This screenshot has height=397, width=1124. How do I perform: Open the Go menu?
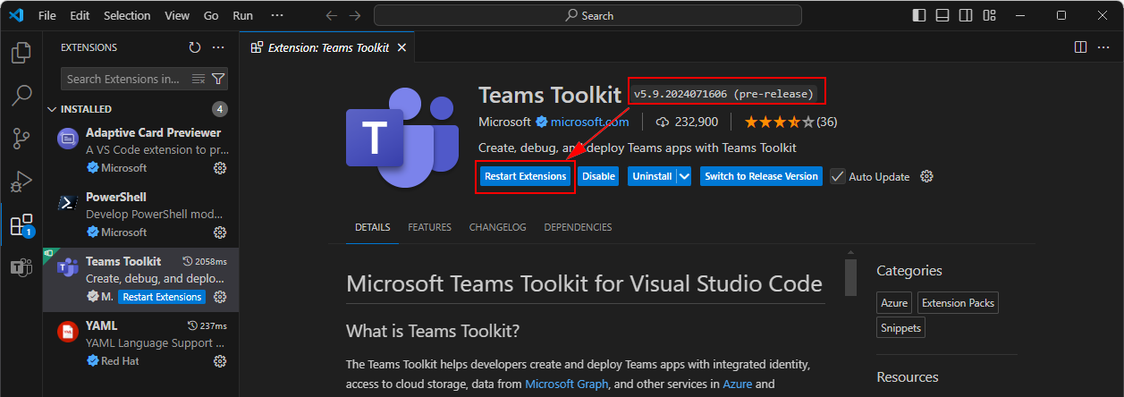[x=211, y=15]
